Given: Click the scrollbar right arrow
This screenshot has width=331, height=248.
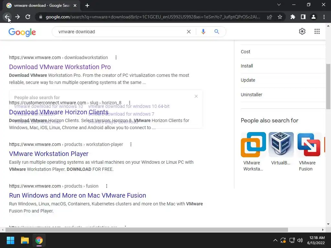Looking at the screenshot, I should [323, 230].
